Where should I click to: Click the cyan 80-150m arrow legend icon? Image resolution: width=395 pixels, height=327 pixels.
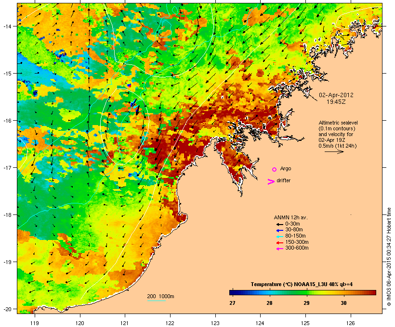click(x=279, y=237)
